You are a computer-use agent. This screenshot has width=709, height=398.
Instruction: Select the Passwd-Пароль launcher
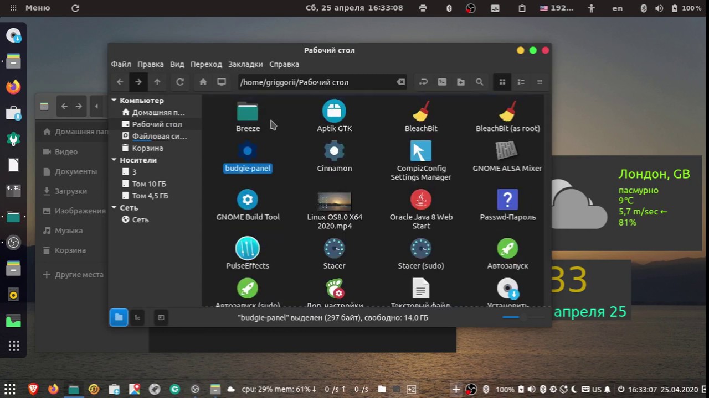pos(507,206)
